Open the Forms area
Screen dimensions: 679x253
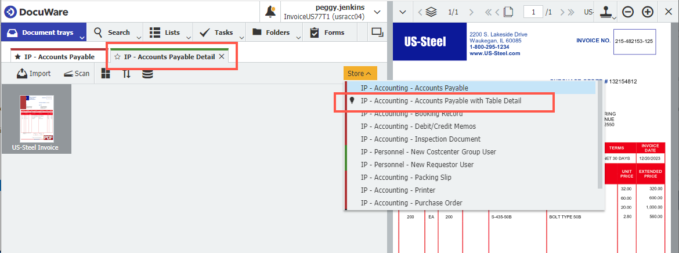click(327, 32)
